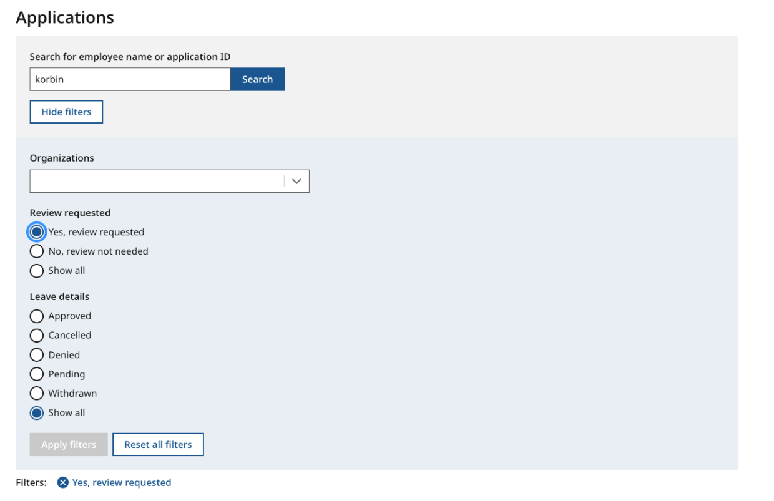774x501 pixels.
Task: Expand the Organizations dropdown chevron
Action: point(296,181)
